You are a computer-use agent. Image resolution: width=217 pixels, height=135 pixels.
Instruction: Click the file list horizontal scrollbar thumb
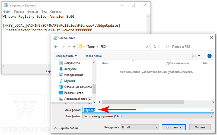(x=143, y=102)
